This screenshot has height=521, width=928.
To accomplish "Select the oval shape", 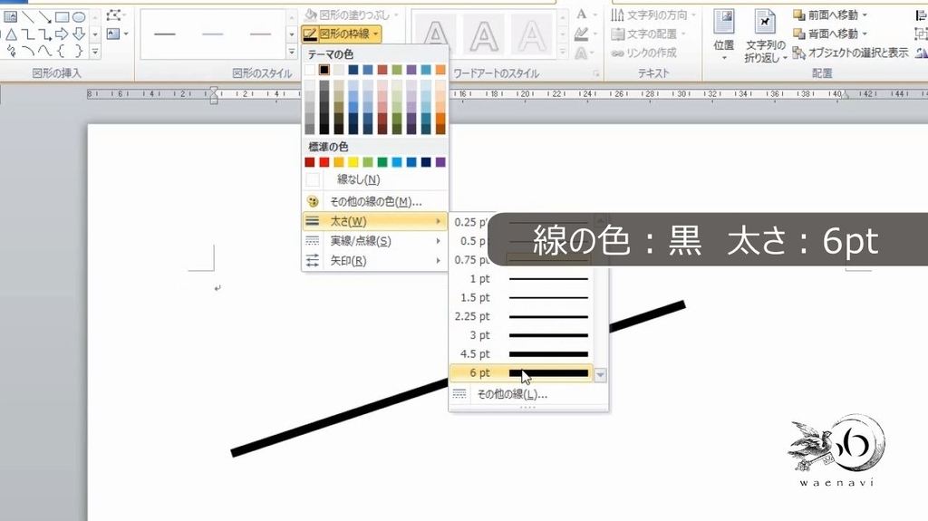I will click(79, 16).
